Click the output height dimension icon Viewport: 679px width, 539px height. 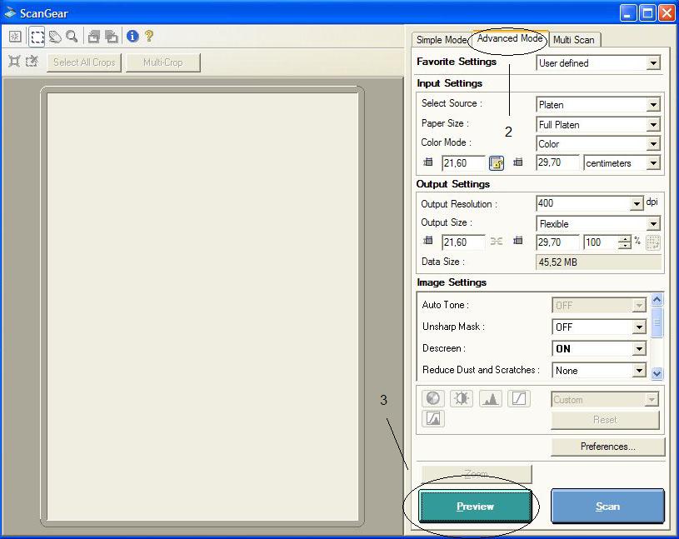coord(518,241)
